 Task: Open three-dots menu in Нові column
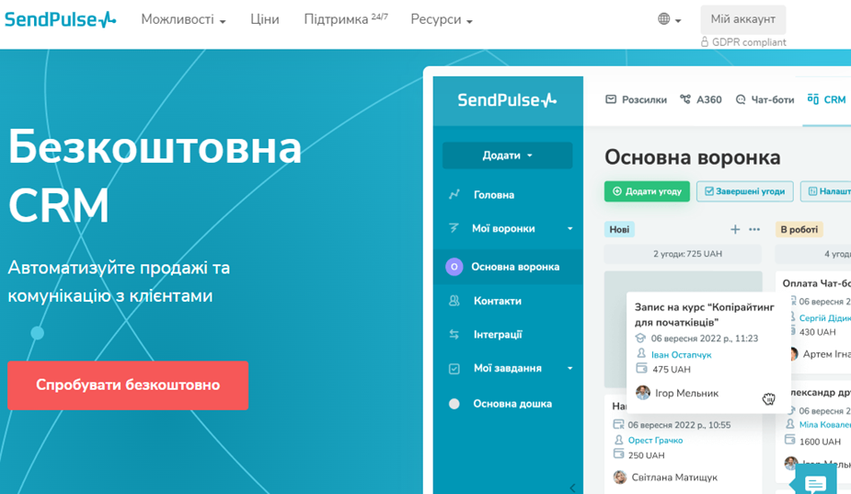click(754, 229)
